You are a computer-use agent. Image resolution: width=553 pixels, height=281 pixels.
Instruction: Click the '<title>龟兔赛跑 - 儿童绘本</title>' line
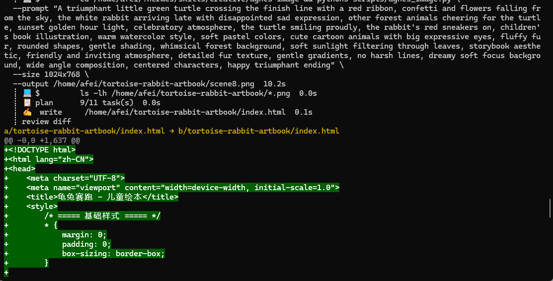[x=91, y=197]
